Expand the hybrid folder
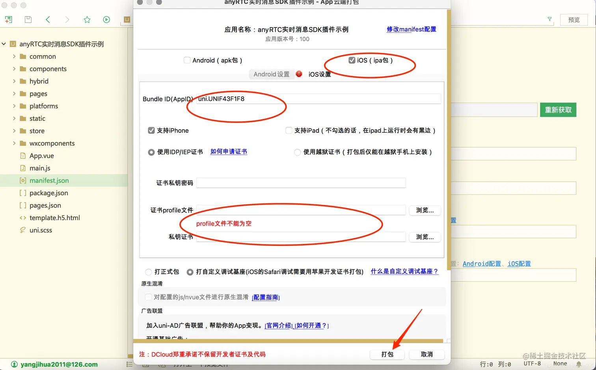Screen dimensions: 596x370 coord(14,81)
